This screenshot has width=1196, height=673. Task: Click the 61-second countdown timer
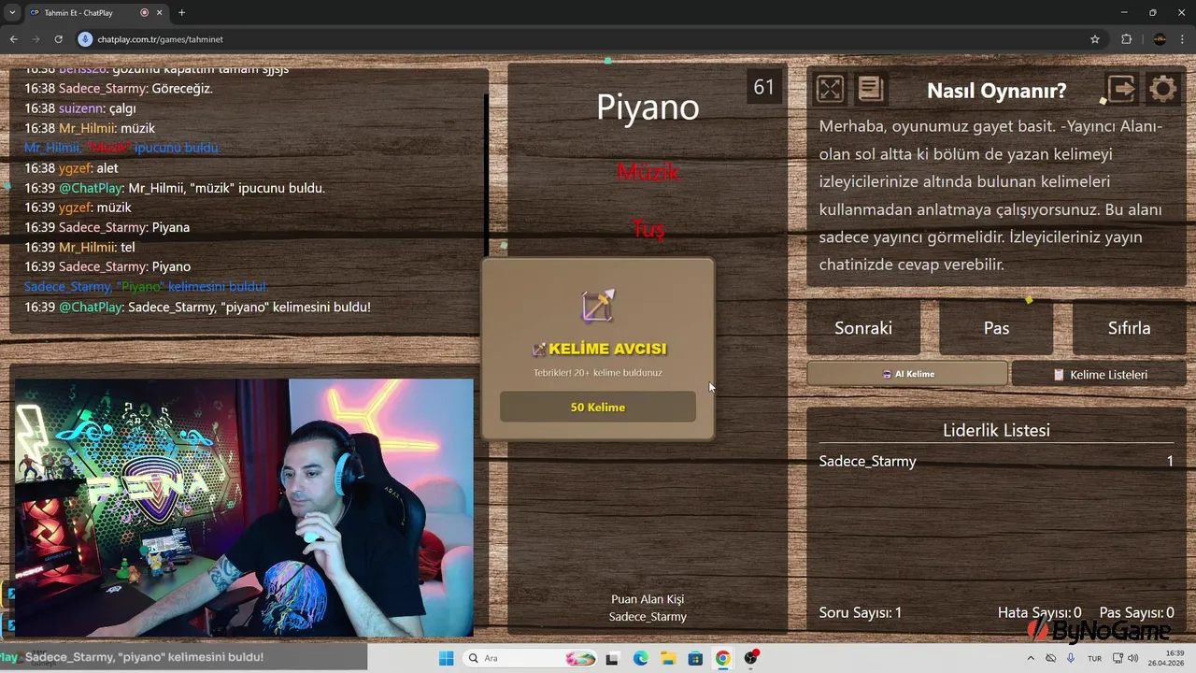point(763,87)
